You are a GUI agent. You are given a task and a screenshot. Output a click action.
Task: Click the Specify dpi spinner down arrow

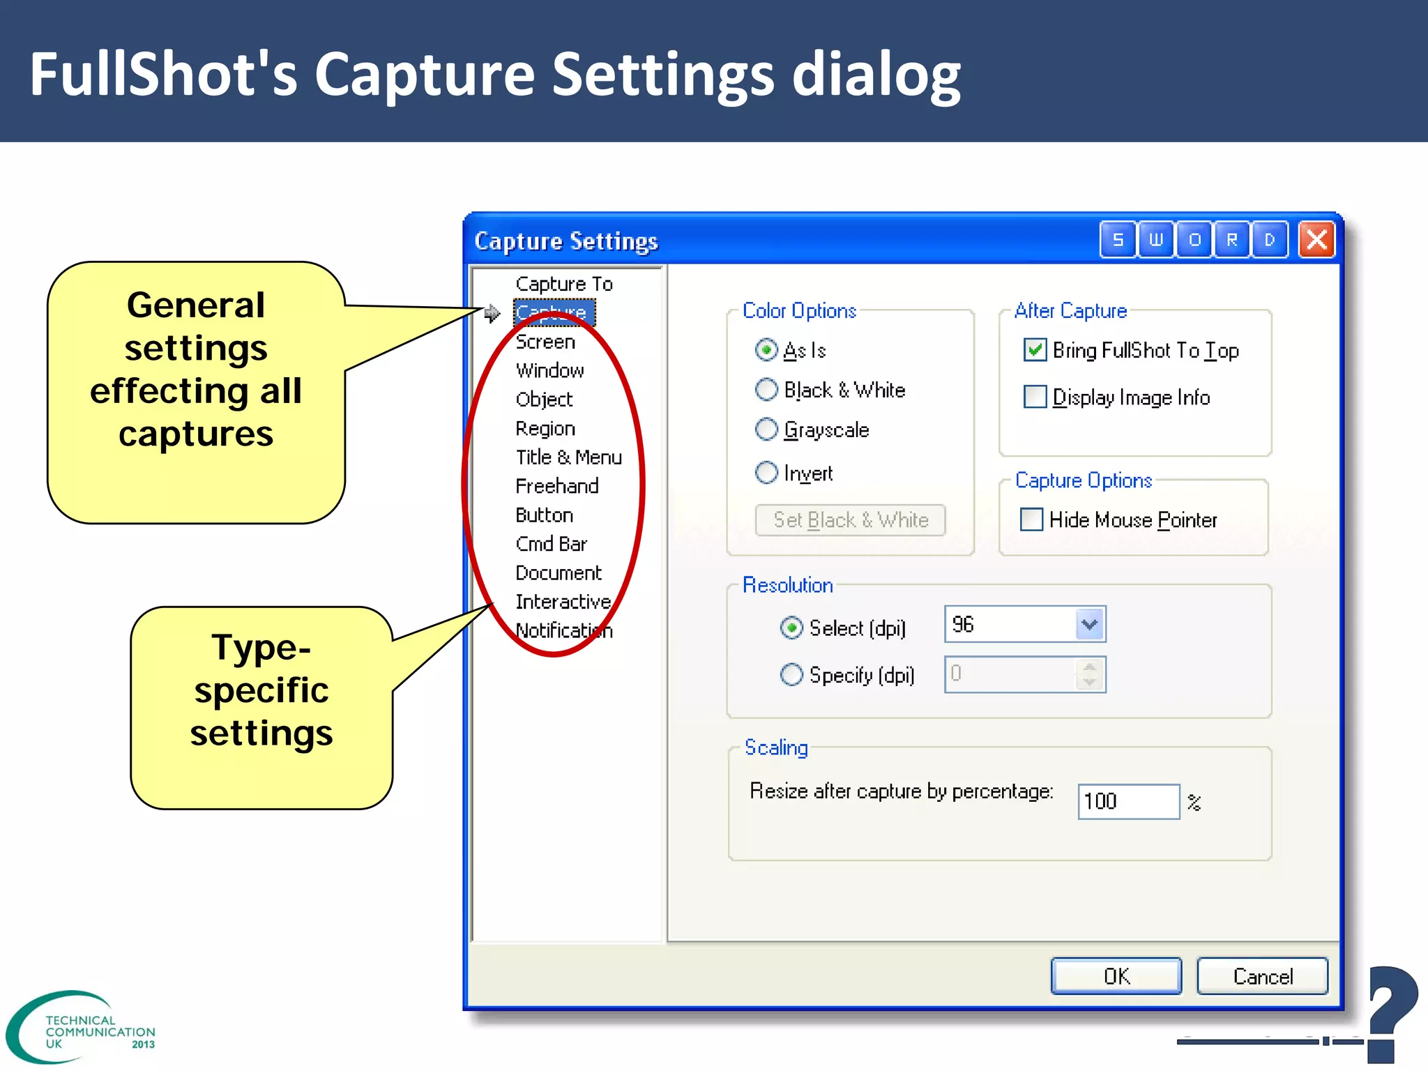point(1090,683)
